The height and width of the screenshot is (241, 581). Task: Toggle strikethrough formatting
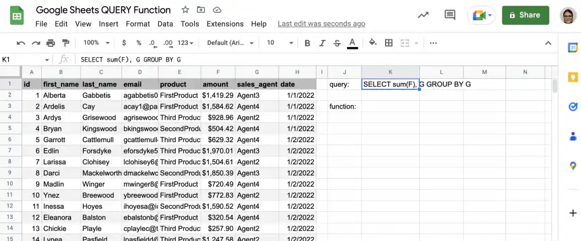click(337, 43)
